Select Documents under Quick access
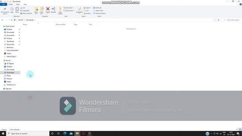The width and height of the screenshot is (242, 136). pyautogui.click(x=10, y=36)
